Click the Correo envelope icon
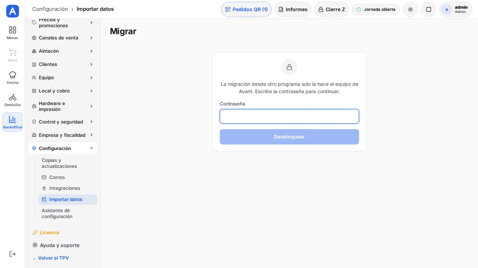 pyautogui.click(x=44, y=177)
